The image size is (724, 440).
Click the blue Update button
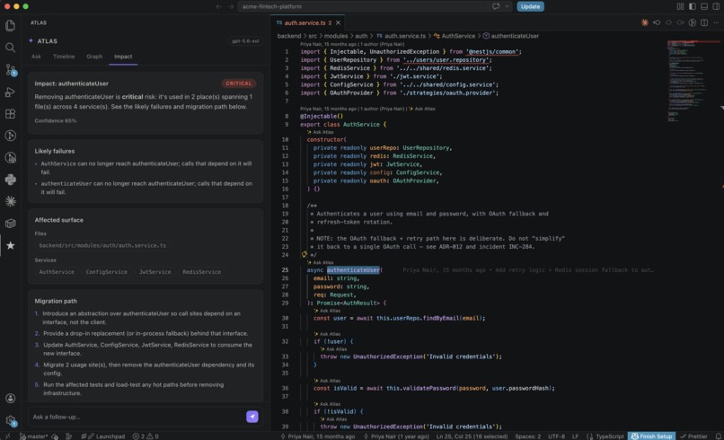(x=530, y=6)
